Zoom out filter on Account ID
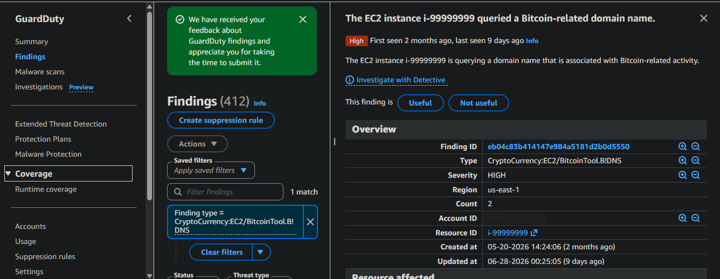Screen dimensions: 720x279 tap(695, 218)
